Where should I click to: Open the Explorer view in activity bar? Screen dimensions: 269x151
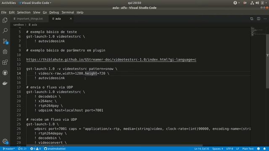[x=5, y=20]
